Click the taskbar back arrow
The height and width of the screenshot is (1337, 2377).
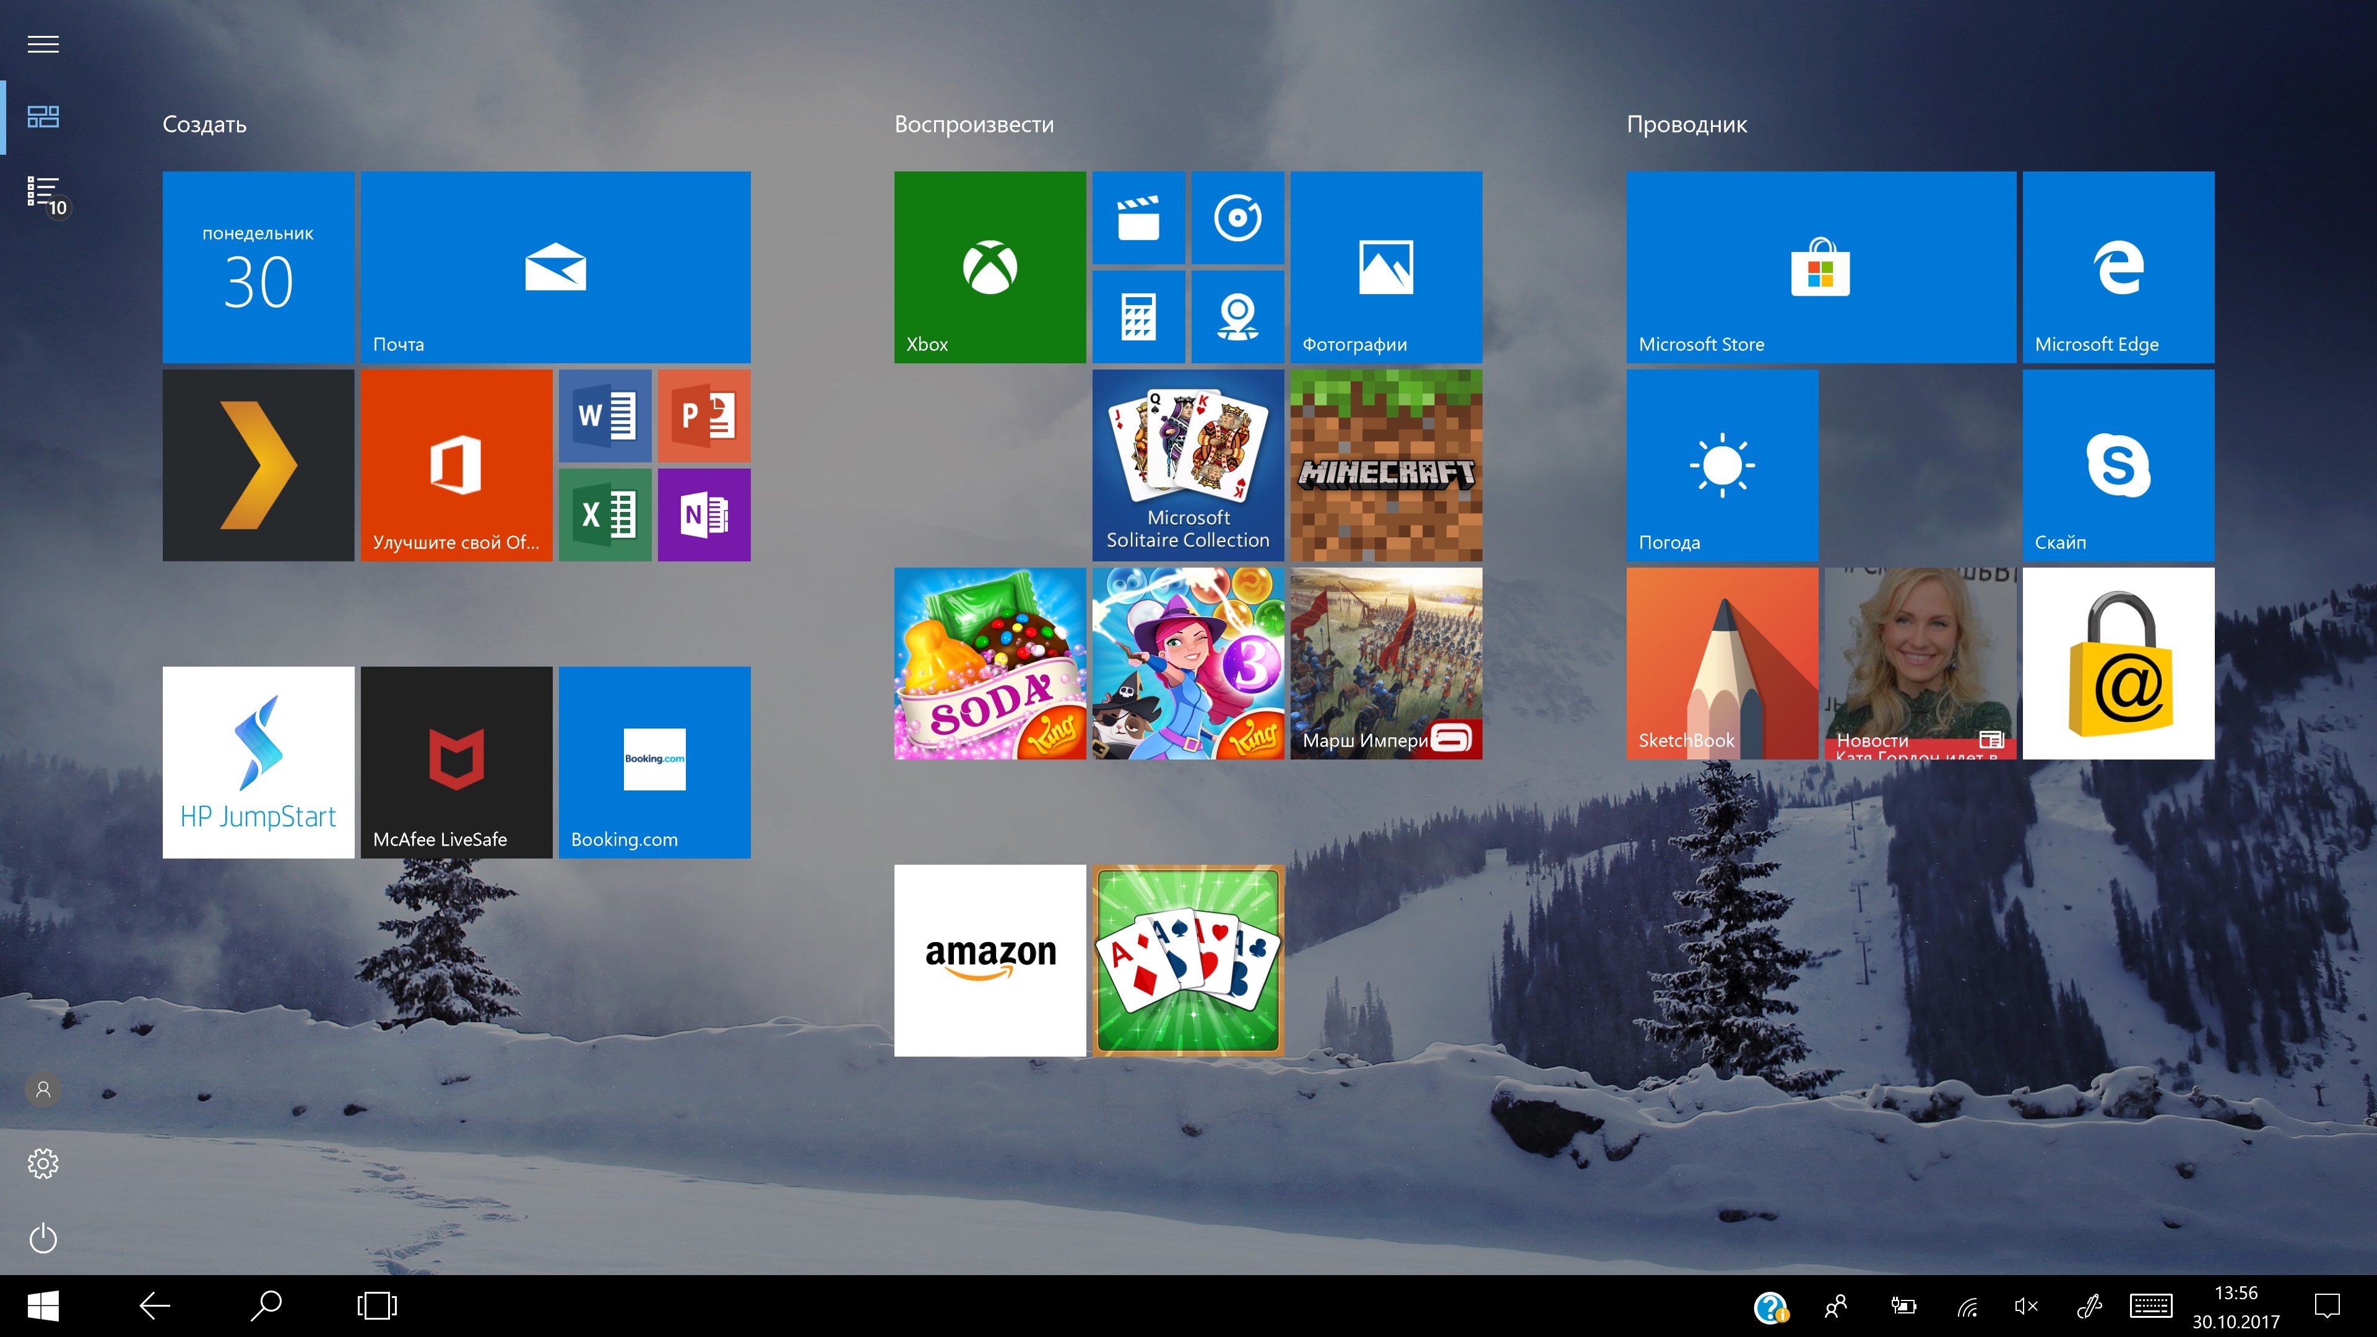tap(154, 1305)
